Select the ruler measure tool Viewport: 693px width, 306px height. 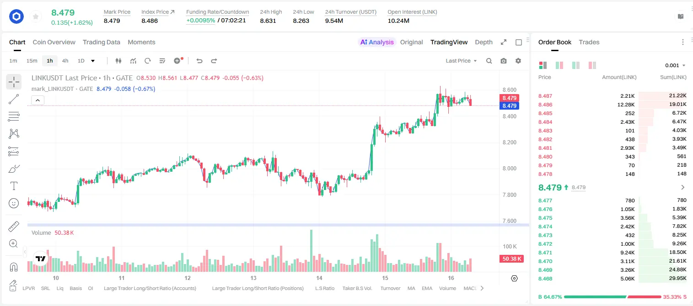[x=14, y=227]
